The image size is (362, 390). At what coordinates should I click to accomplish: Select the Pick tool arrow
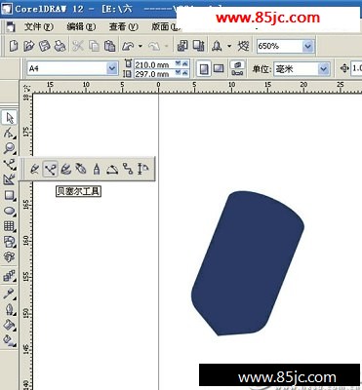click(10, 118)
